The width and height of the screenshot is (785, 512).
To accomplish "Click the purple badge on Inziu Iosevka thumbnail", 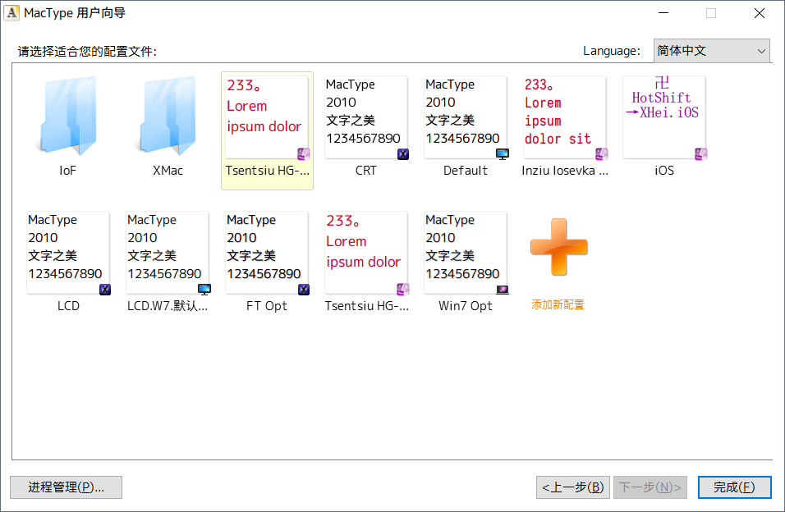I will click(602, 154).
